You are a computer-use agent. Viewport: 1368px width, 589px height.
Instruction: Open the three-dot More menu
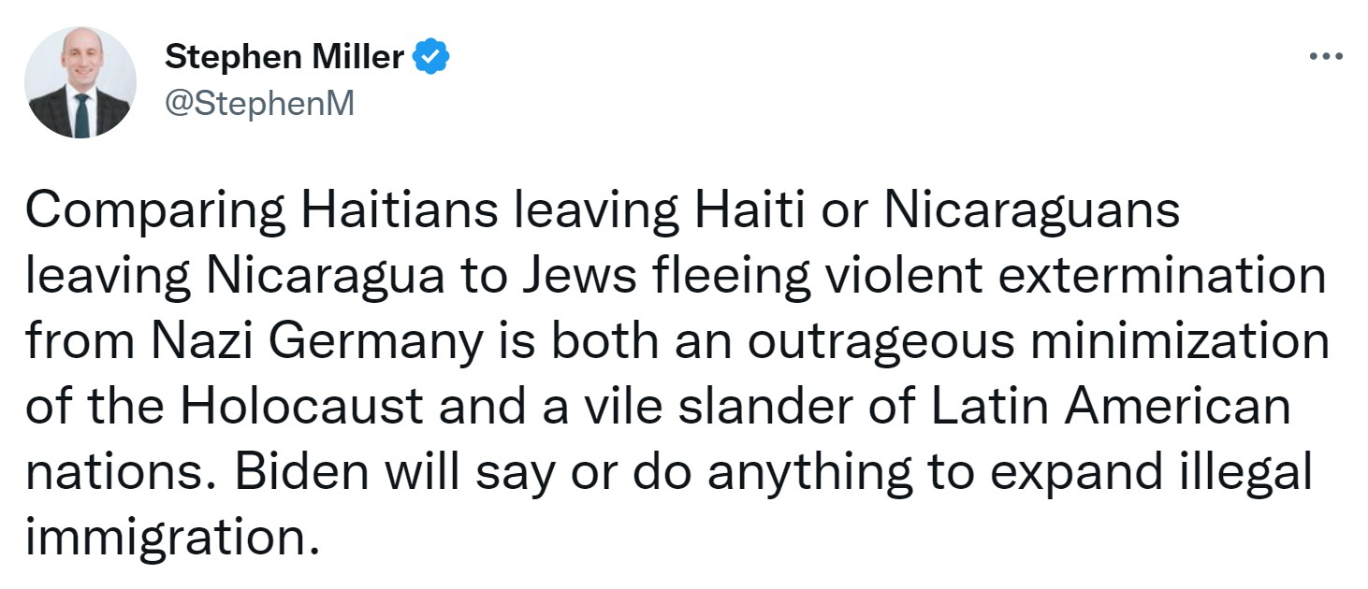click(x=1325, y=58)
